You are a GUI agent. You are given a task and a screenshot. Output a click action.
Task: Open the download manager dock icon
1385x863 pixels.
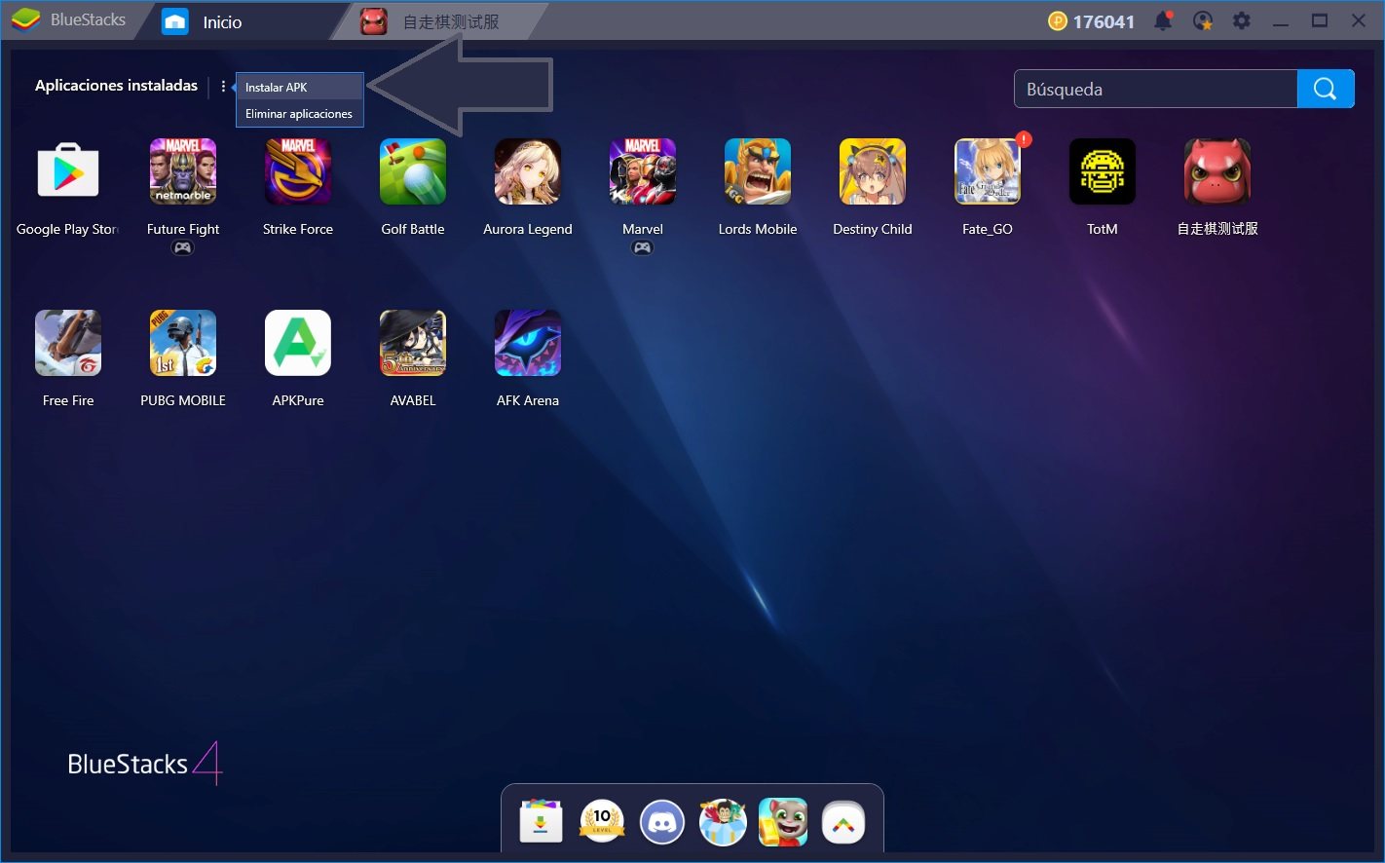click(x=542, y=822)
